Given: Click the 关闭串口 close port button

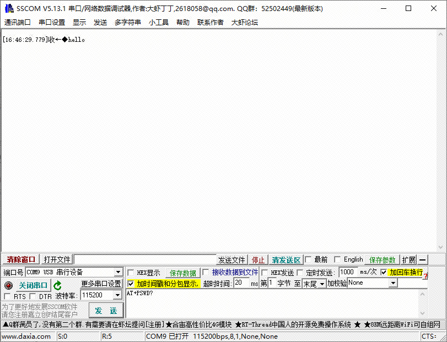Looking at the screenshot, I should [x=33, y=285].
